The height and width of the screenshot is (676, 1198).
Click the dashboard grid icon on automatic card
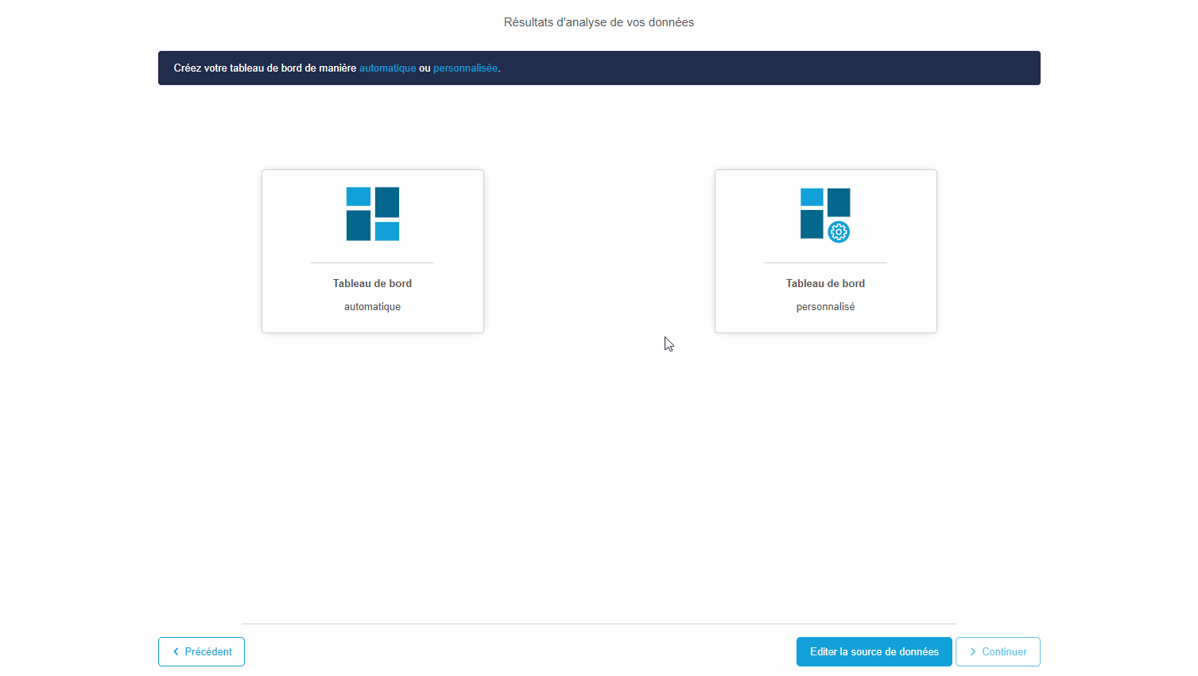tap(372, 213)
